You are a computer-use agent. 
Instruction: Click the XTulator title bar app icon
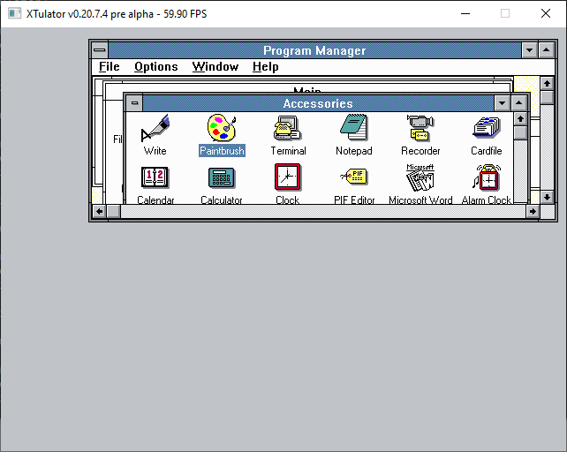click(x=14, y=14)
